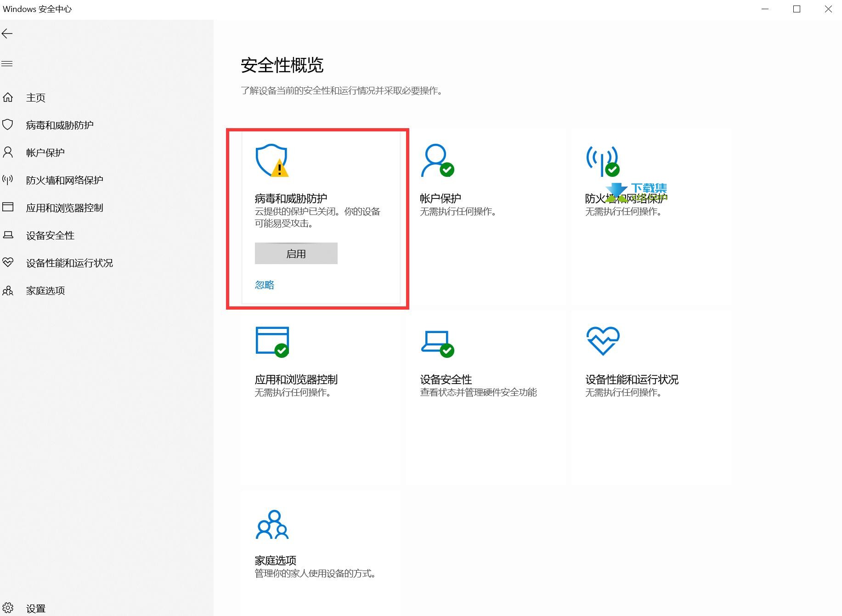The height and width of the screenshot is (616, 842).
Task: Click the firewall antenna icon on the card
Action: point(603,160)
